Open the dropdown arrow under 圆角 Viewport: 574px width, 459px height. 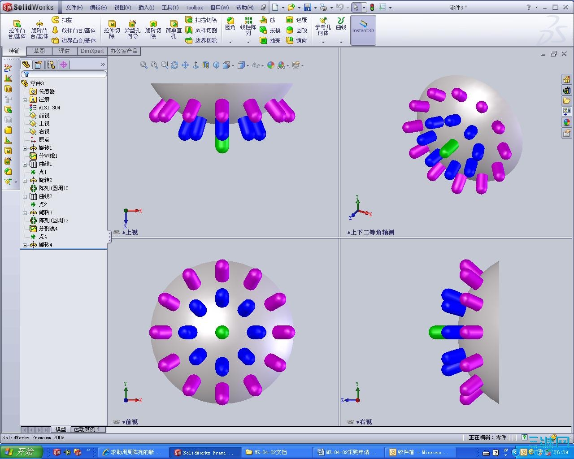(230, 42)
